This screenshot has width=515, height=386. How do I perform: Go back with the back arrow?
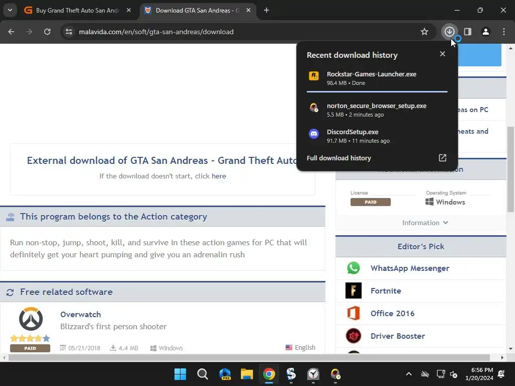(11, 32)
